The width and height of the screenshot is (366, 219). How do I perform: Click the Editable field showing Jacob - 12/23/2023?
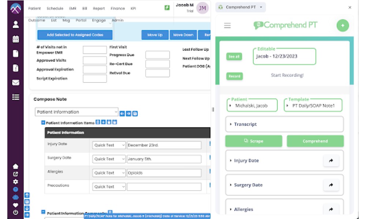(284, 56)
